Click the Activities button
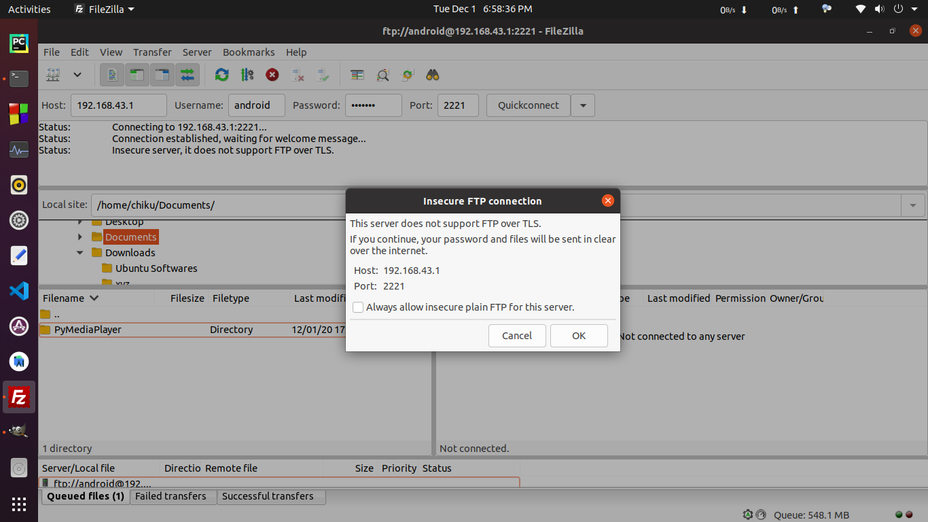Screen dimensions: 928x522 [29, 10]
